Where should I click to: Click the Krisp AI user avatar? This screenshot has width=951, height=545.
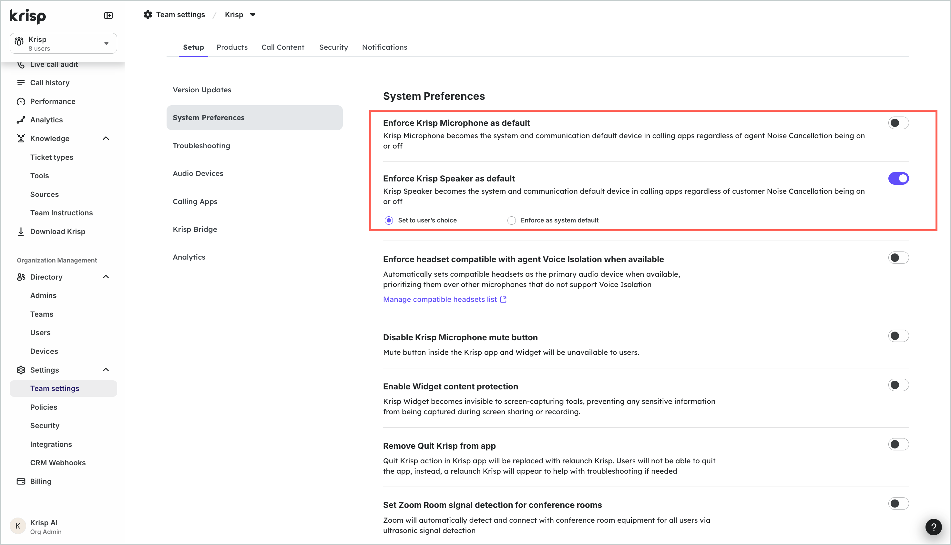tap(17, 526)
